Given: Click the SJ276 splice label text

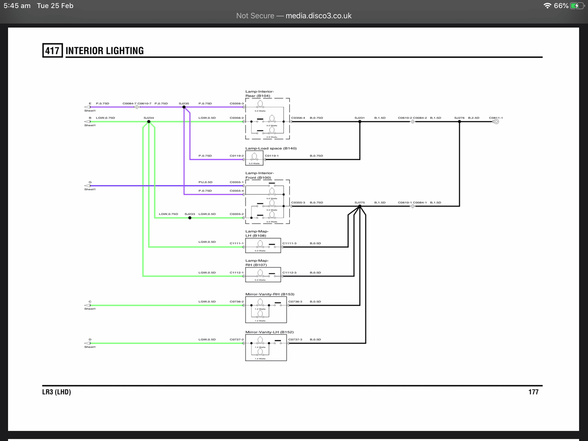Looking at the screenshot, I should point(459,118).
